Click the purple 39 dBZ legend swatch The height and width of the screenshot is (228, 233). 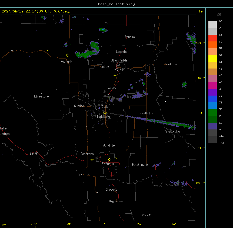212,92
